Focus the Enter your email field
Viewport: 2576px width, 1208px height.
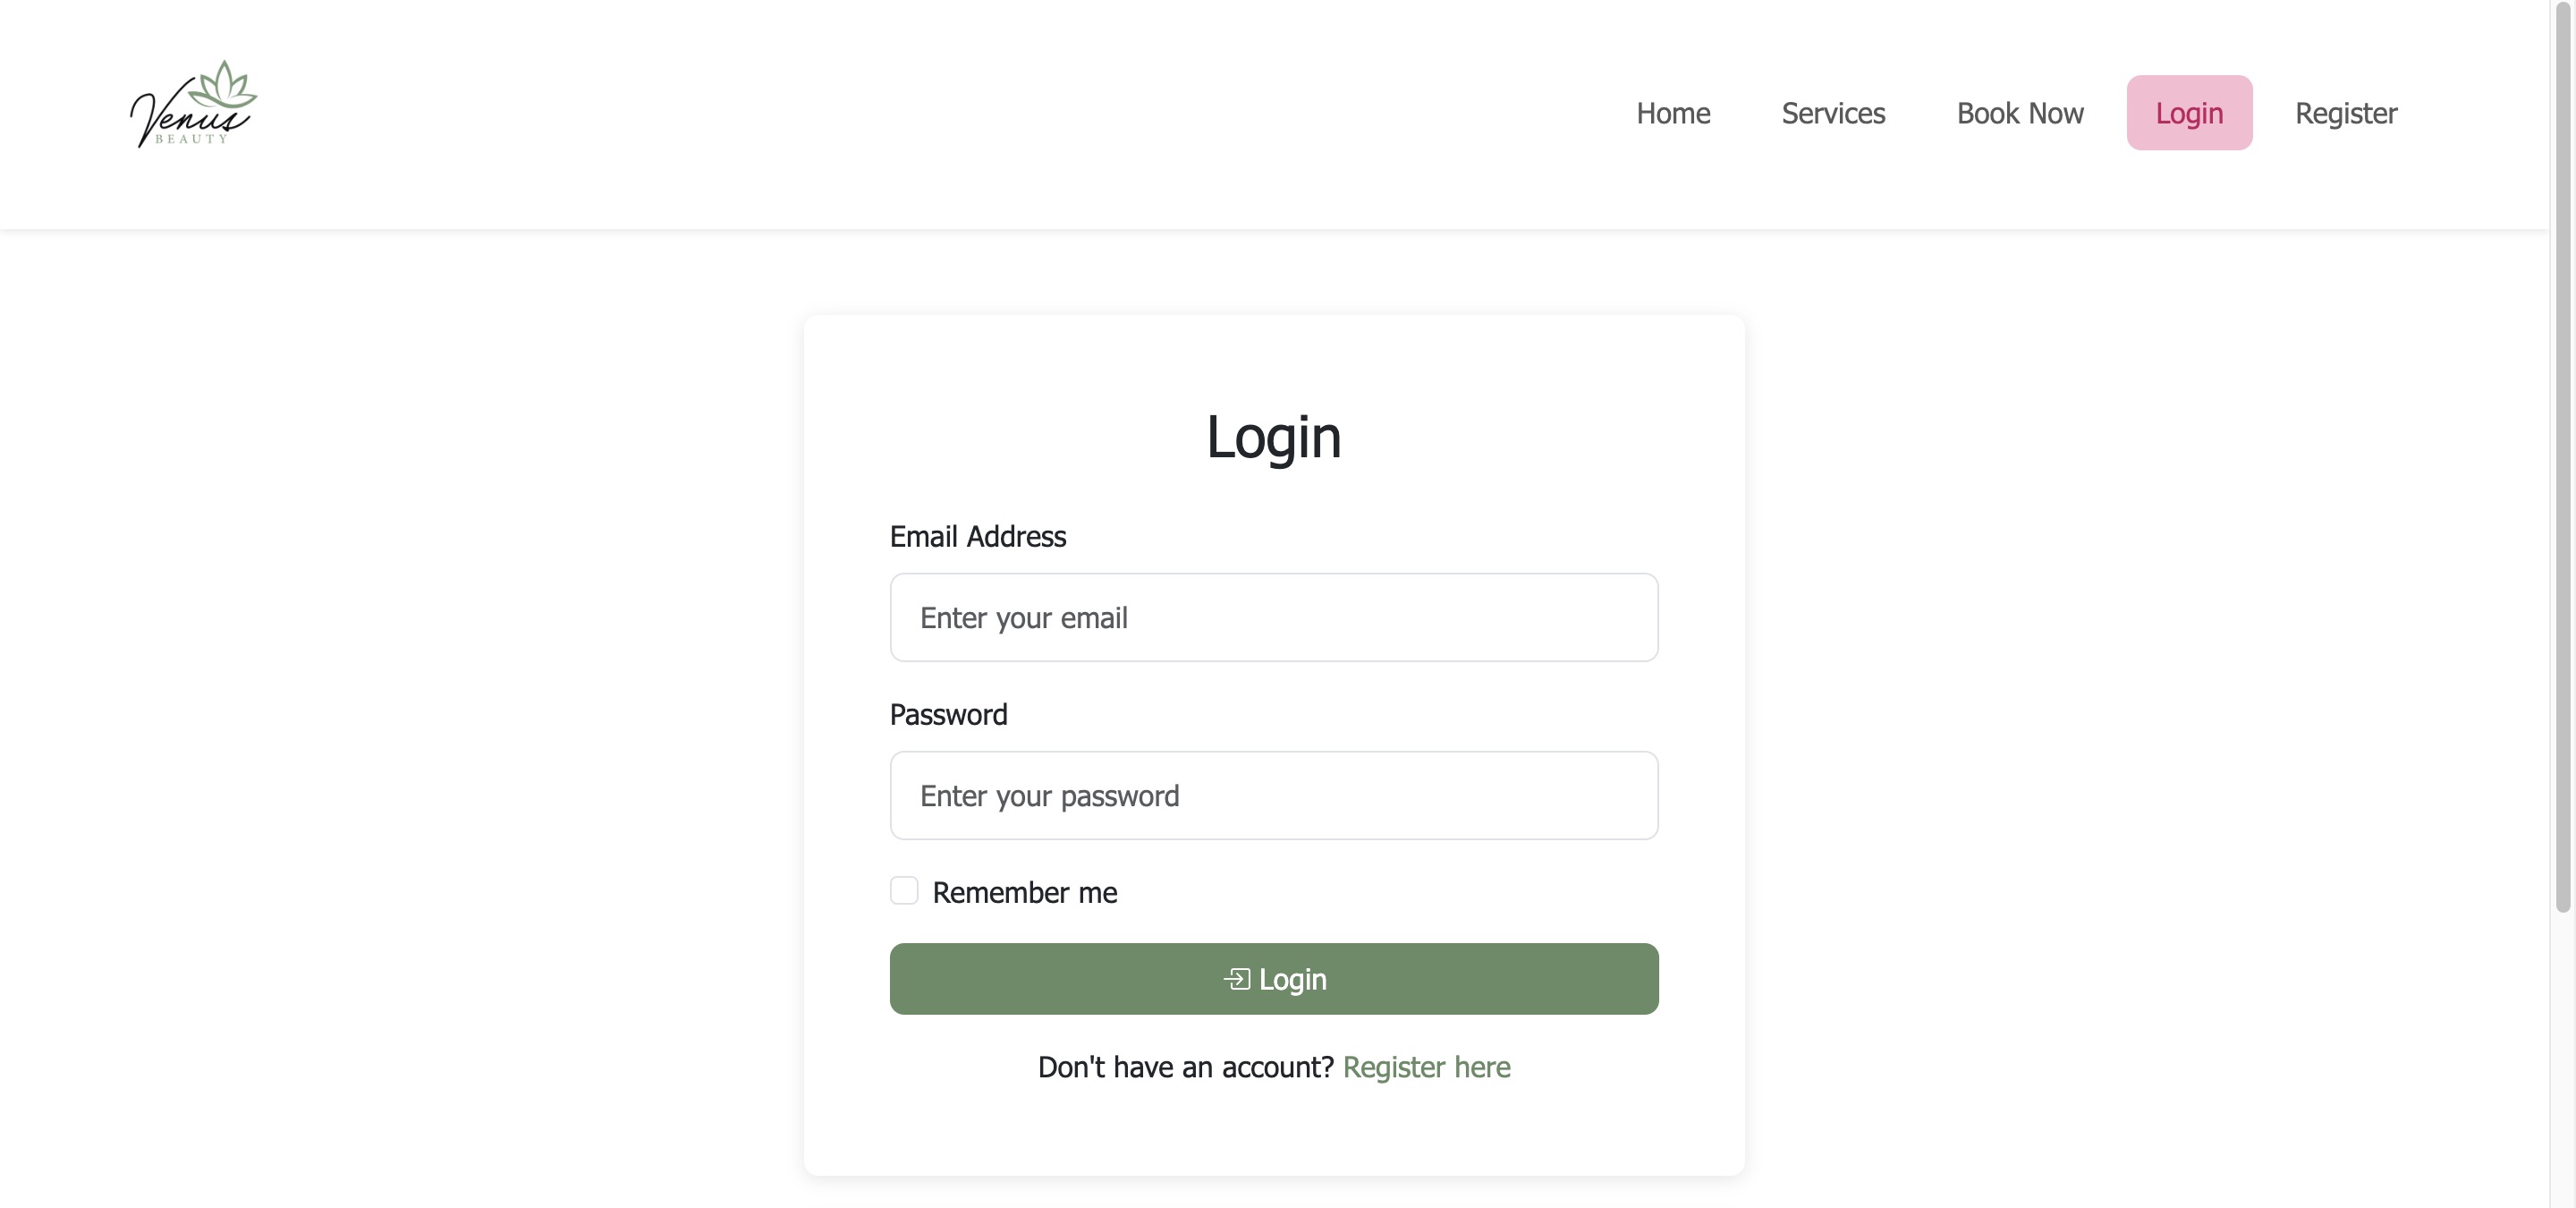1274,617
